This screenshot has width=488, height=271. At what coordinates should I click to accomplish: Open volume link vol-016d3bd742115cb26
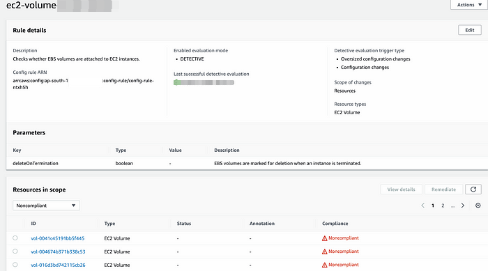tap(58, 265)
